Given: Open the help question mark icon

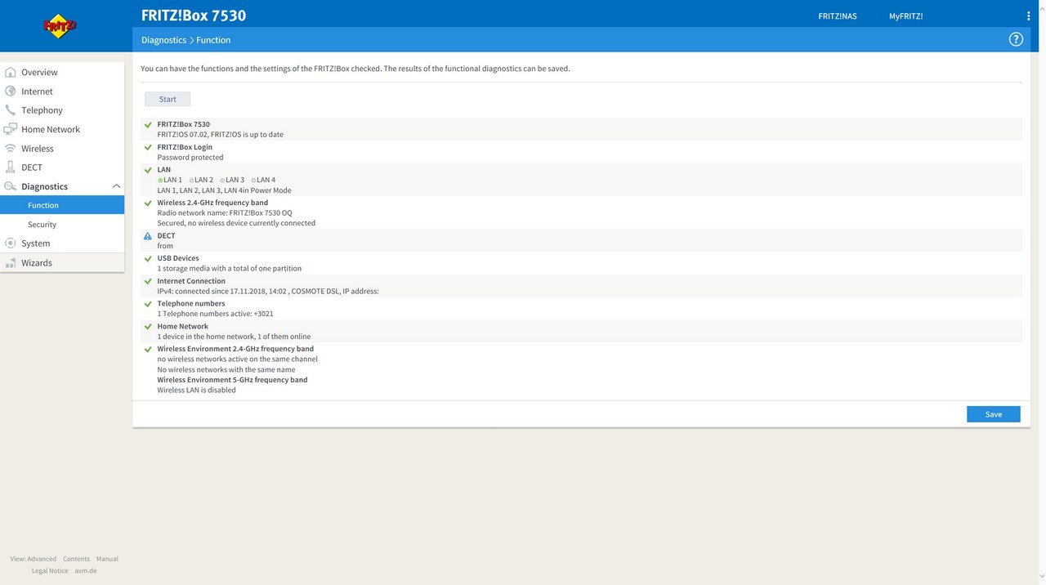Looking at the screenshot, I should coord(1016,39).
